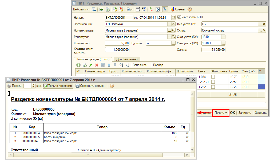Screen dimensions: 270x160
Task: Move row up with blue arrow
Action: tap(109, 65)
